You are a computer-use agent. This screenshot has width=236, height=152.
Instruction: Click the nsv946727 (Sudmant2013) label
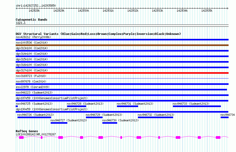click(x=69, y=120)
